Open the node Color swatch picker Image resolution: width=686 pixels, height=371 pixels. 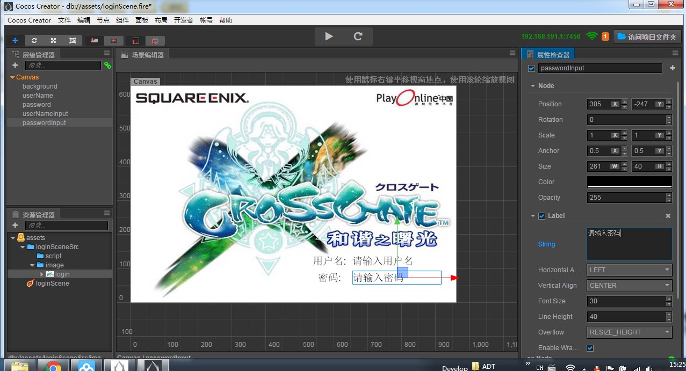tap(630, 182)
